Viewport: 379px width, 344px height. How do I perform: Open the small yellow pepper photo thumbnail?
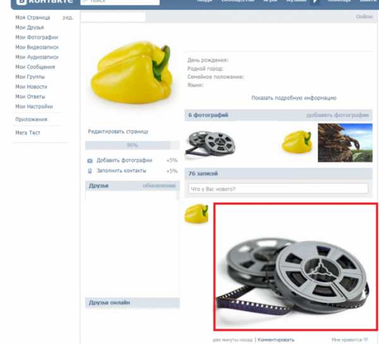coord(297,142)
